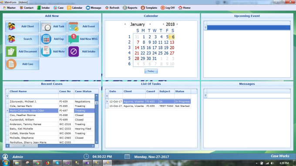Click the Admin user icon in status bar

coord(5,156)
